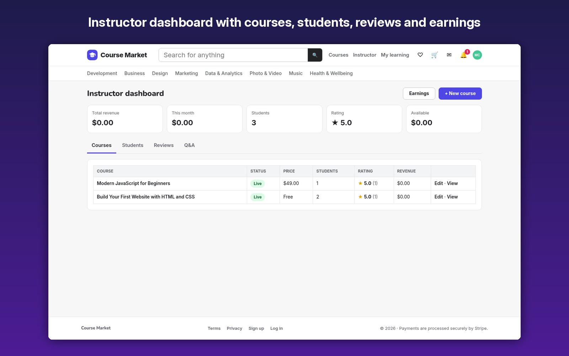Switch to the Students tab
569x356 pixels.
point(133,145)
